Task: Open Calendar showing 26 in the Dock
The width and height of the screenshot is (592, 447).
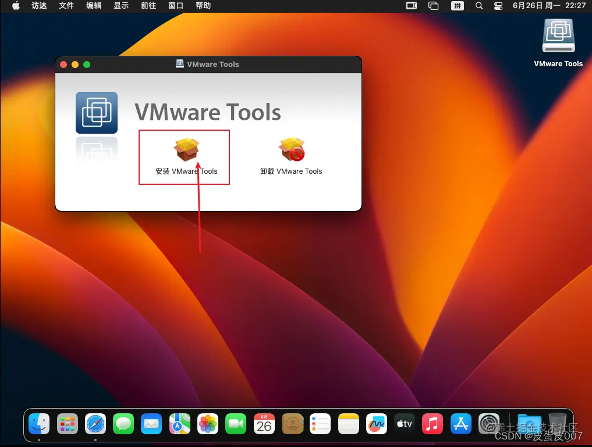Action: point(264,424)
